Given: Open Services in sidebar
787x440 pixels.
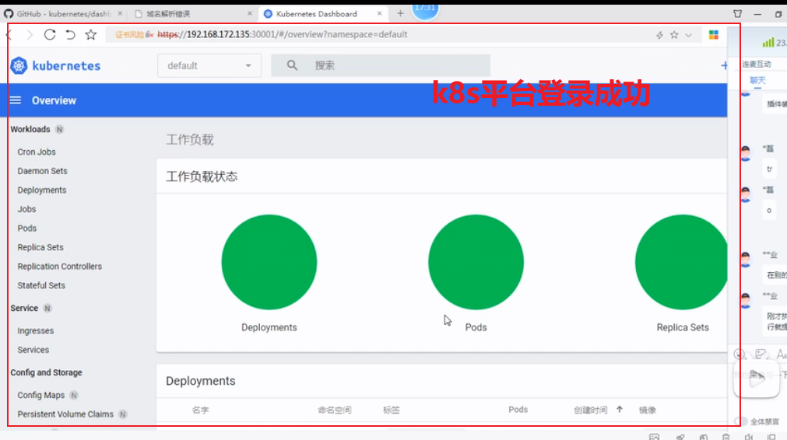Looking at the screenshot, I should point(33,350).
